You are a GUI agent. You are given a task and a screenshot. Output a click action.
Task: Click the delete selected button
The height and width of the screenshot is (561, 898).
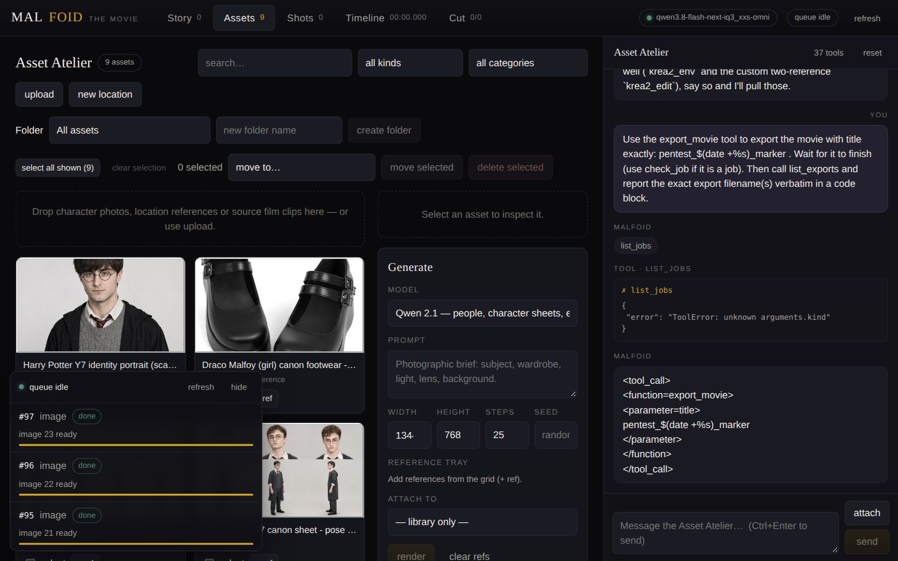(x=510, y=167)
